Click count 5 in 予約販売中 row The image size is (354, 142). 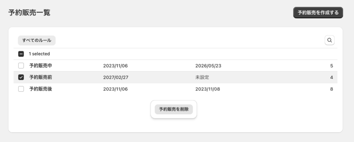coord(332,66)
